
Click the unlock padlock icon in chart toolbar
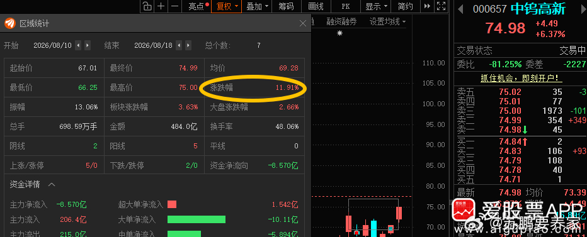click(147, 6)
